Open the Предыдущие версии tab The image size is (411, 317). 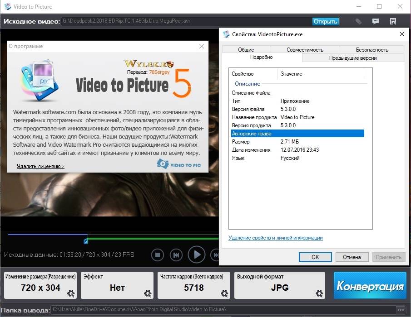353,58
